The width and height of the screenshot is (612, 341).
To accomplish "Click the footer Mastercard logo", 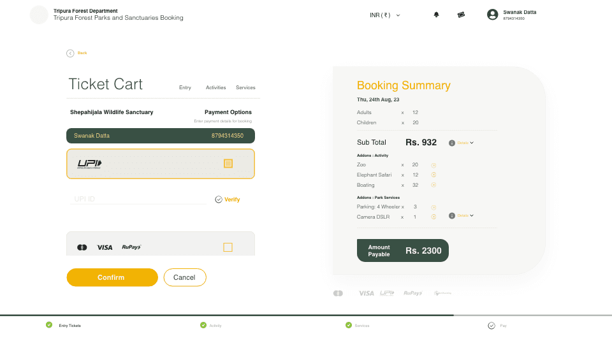I will 338,293.
